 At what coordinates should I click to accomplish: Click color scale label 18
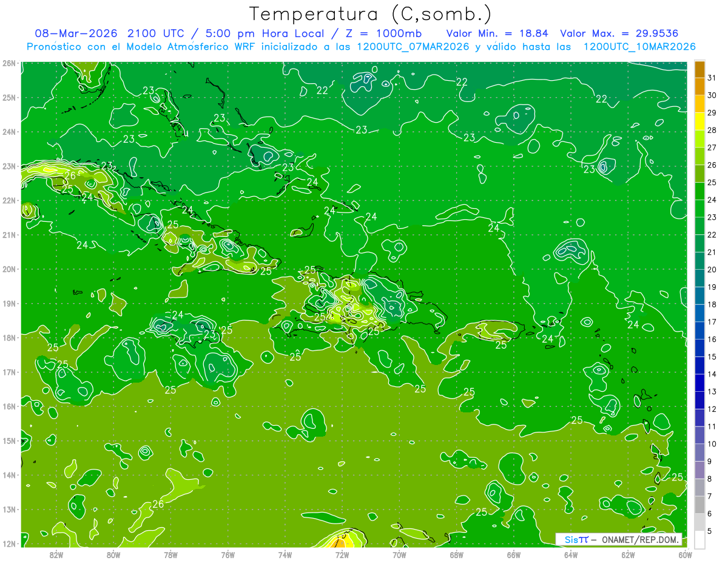(712, 304)
